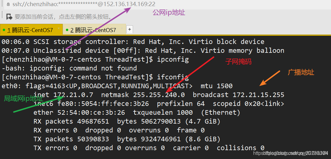This screenshot has width=331, height=159.
Task: Close the second 腾讯云-CentOS7 tab
Action: 122,28
